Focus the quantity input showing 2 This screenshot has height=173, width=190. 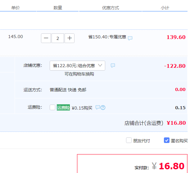[x=58, y=38]
